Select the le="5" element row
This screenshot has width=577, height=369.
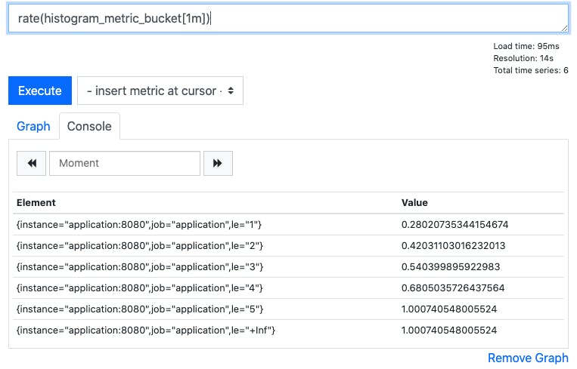289,309
